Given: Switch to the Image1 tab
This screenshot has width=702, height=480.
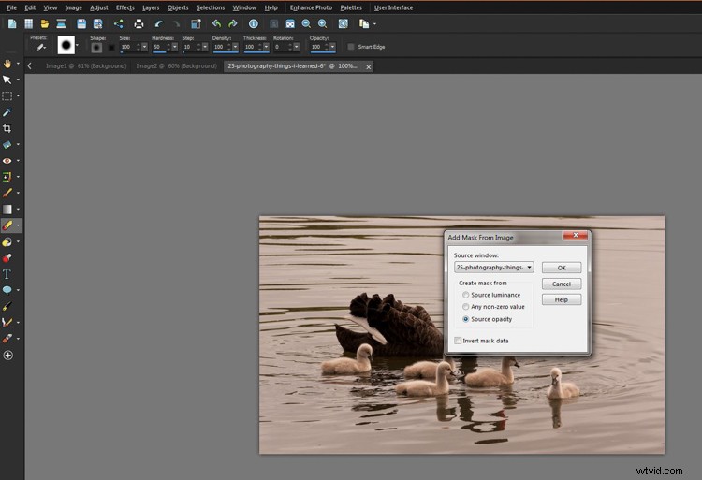Looking at the screenshot, I should tap(86, 66).
